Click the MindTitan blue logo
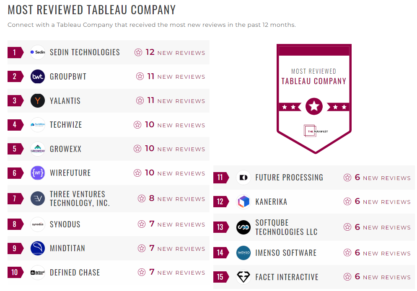This screenshot has height=291, width=417. 38,248
